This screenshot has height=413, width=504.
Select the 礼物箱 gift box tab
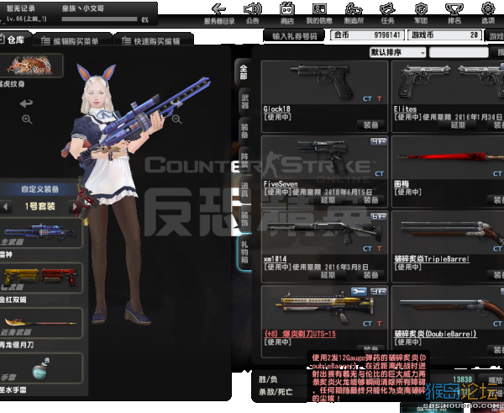(x=244, y=252)
